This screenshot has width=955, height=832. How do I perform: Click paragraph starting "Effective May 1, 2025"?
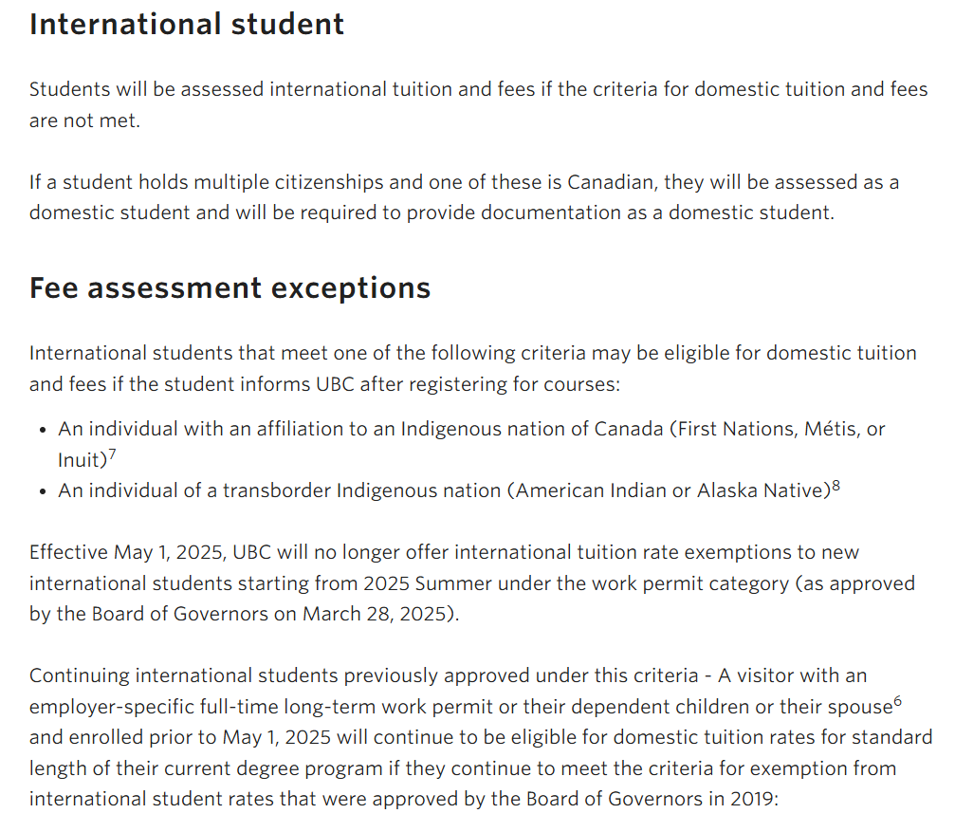(471, 582)
